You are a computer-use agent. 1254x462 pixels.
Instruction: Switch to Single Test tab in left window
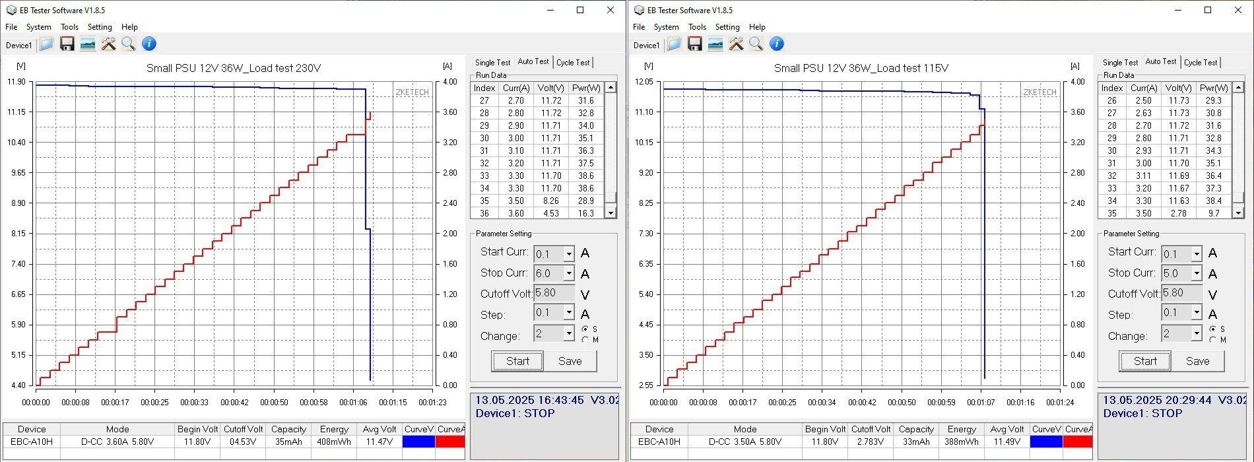click(x=492, y=63)
